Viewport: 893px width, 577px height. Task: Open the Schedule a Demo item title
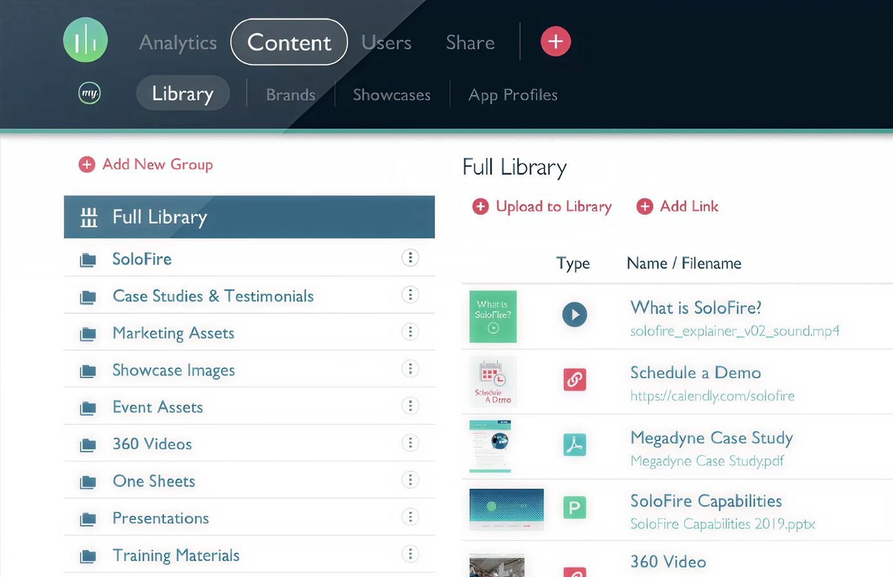[x=696, y=373]
